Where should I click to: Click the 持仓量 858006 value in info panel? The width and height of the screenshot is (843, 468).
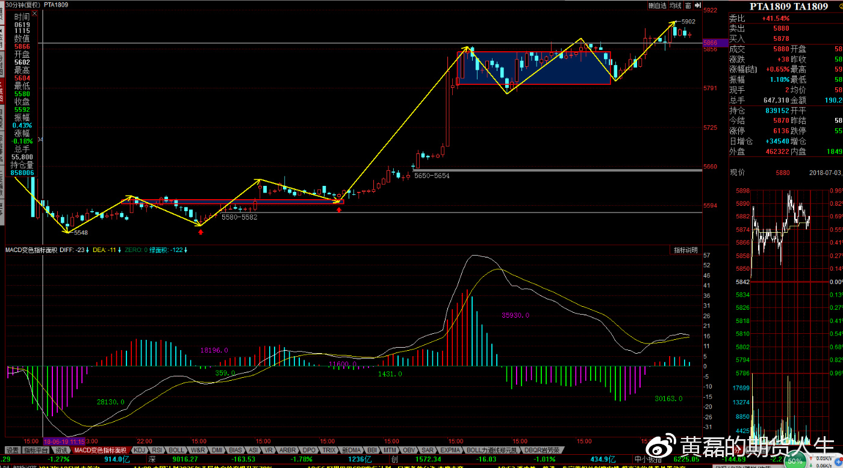22,173
